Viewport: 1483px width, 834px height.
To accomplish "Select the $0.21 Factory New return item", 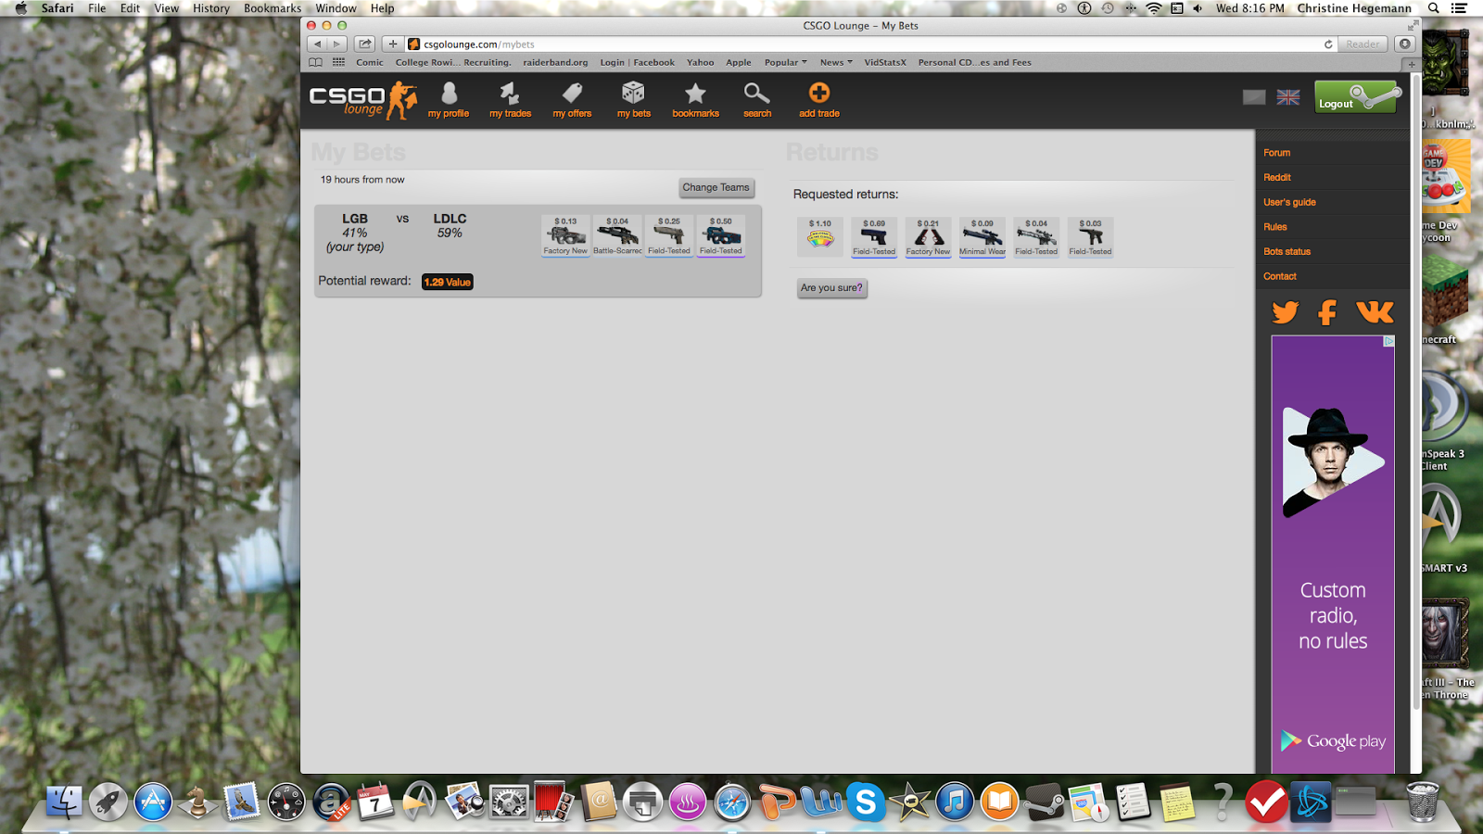I will pyautogui.click(x=928, y=237).
